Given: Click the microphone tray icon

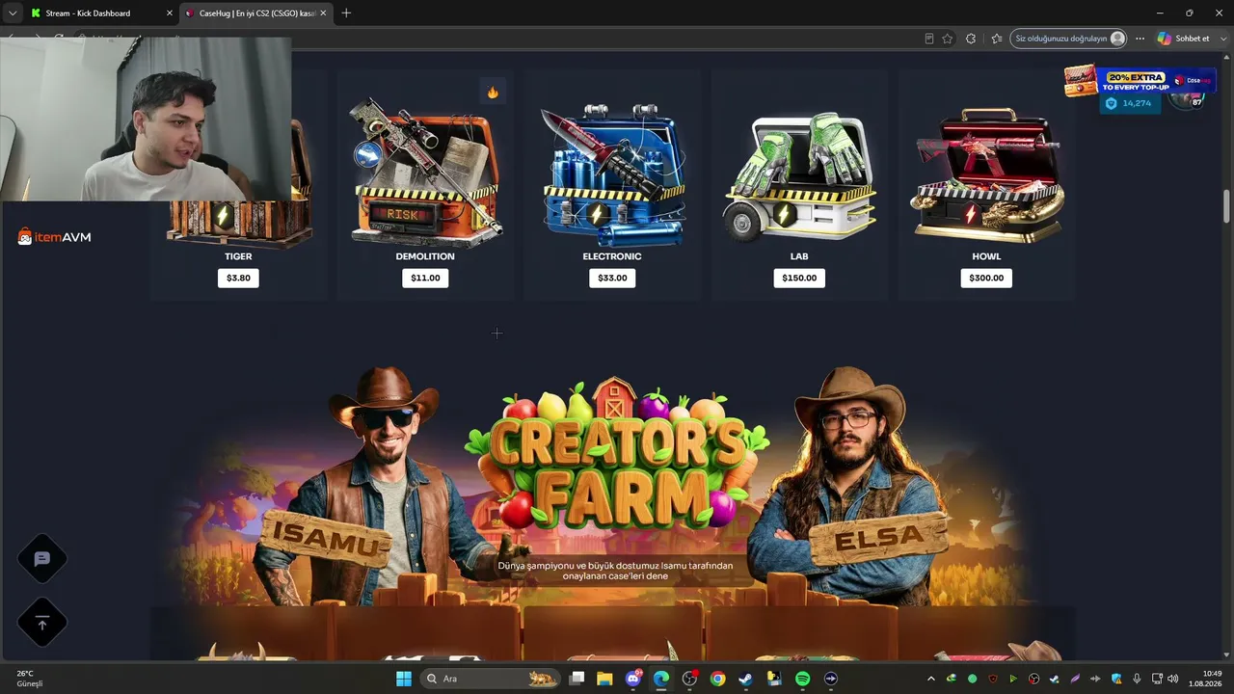Looking at the screenshot, I should (1137, 679).
